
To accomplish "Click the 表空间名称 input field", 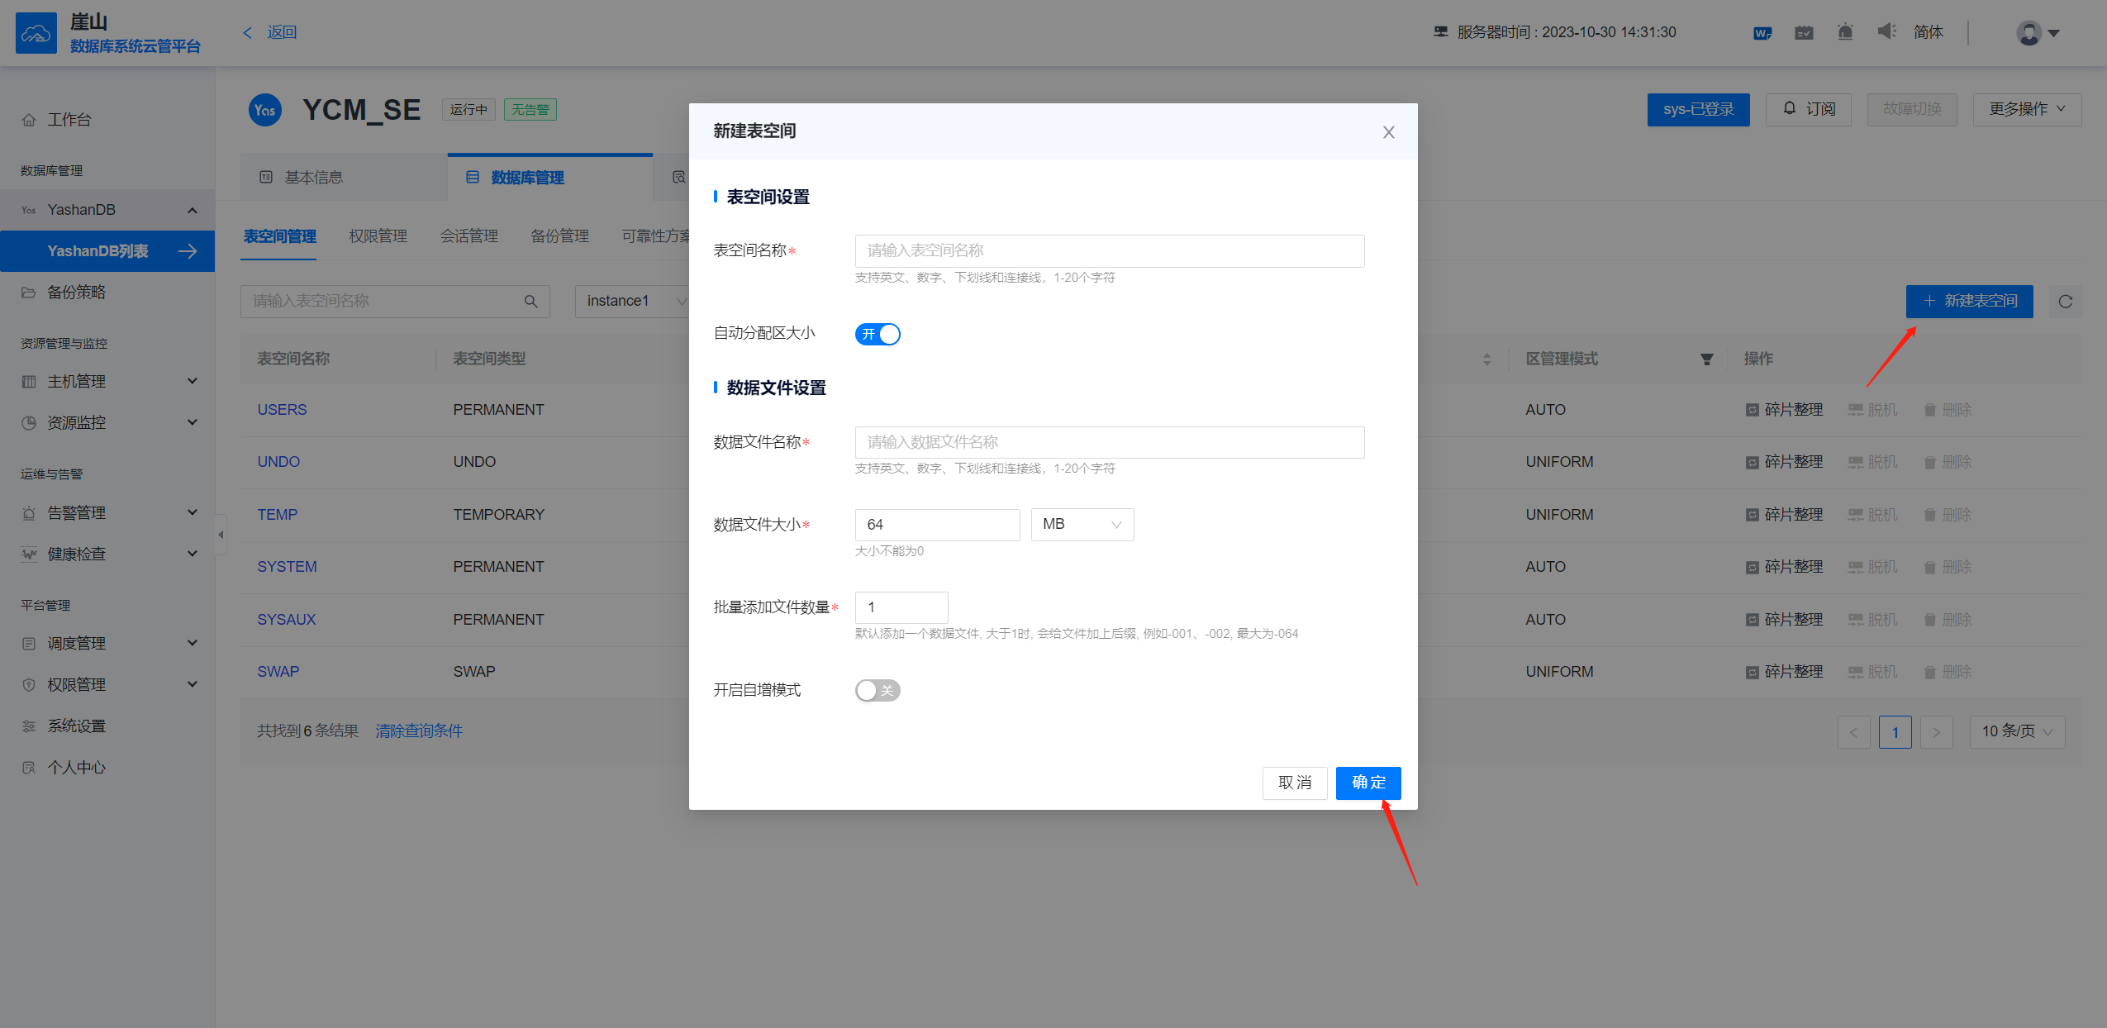I will click(x=1109, y=250).
